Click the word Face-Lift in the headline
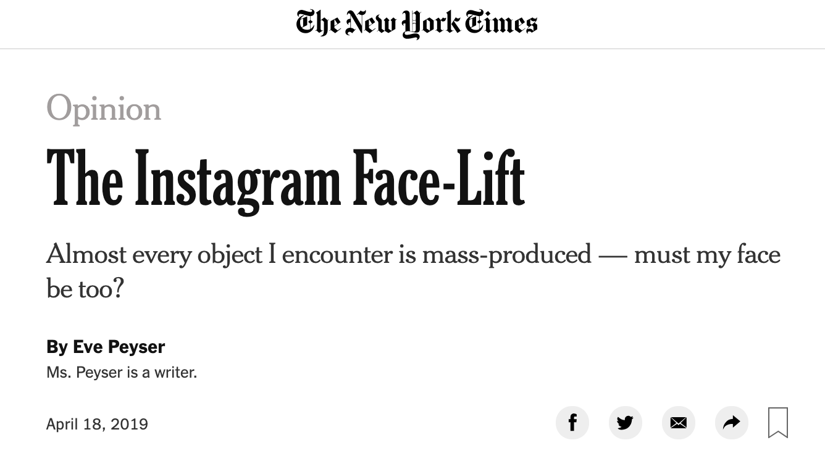Image resolution: width=825 pixels, height=469 pixels. [x=438, y=179]
